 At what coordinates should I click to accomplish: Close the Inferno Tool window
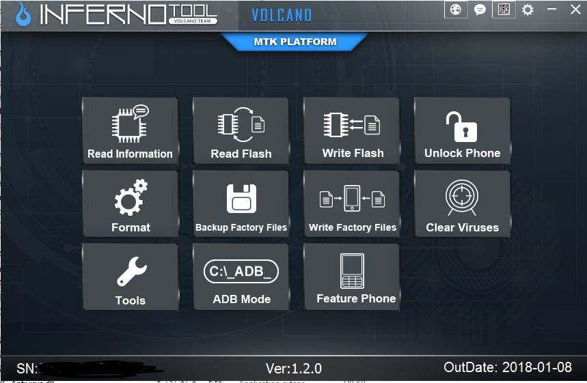[575, 9]
